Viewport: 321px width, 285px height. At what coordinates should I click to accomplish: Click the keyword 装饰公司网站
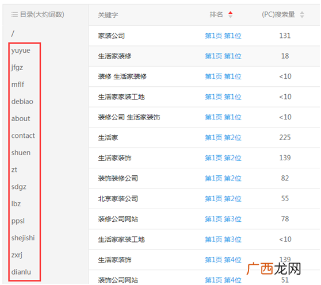click(x=118, y=280)
